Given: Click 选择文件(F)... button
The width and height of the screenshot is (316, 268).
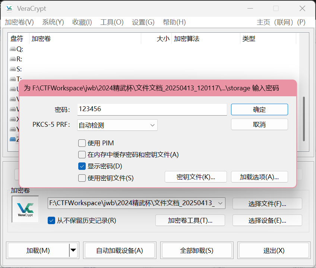Looking at the screenshot, I should (x=267, y=204).
